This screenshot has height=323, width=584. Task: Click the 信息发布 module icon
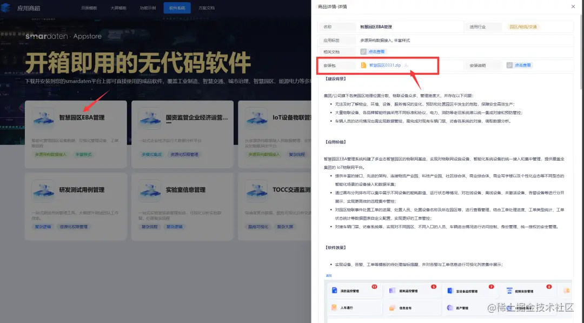391,307
